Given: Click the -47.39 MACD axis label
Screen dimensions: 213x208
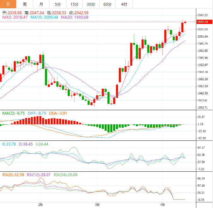Looking at the screenshot, I should (202, 138).
